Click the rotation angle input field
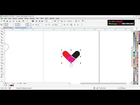The image size is (140, 105). click(x=39, y=25)
